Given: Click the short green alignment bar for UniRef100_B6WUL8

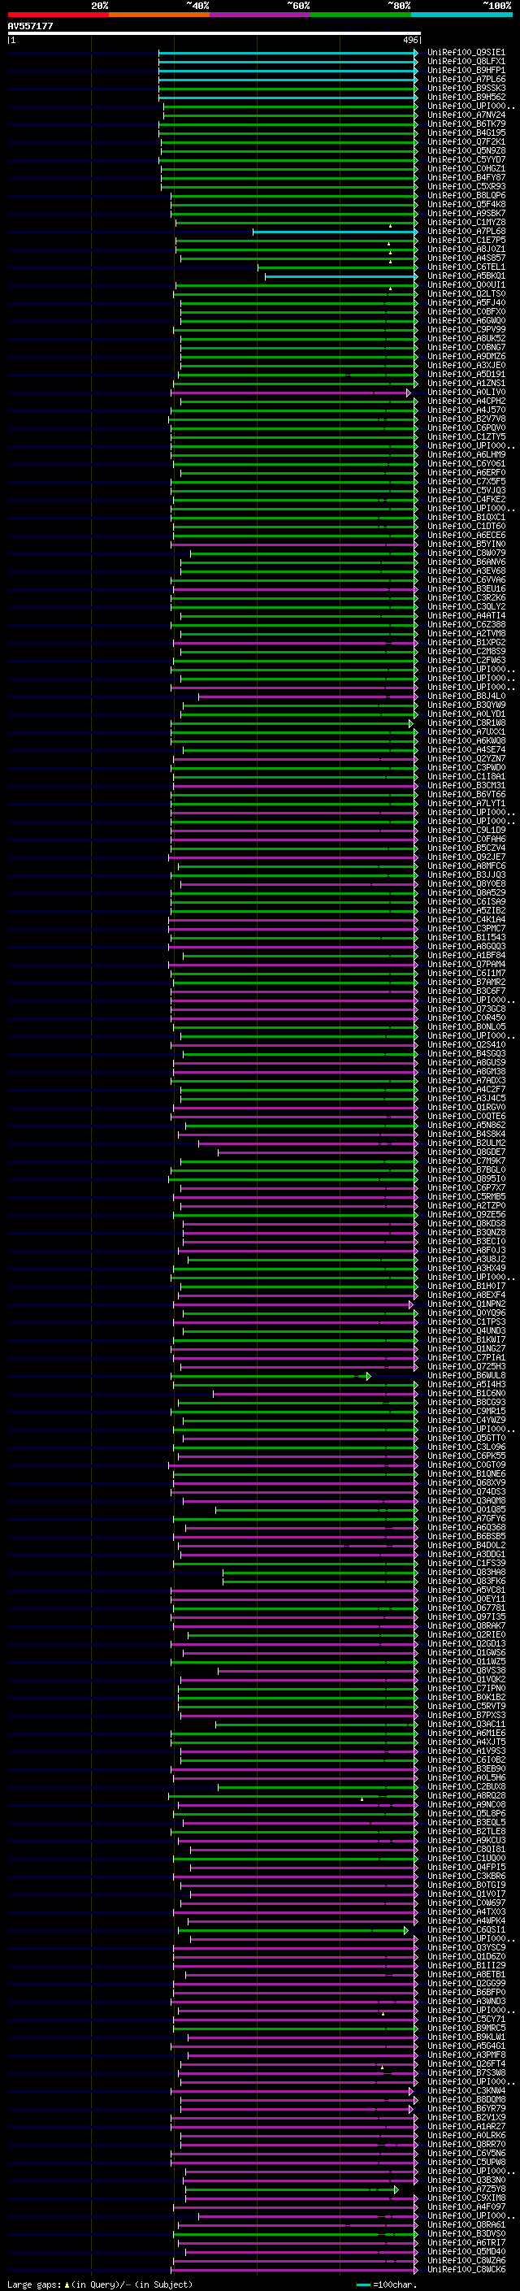Looking at the screenshot, I should [x=271, y=1376].
